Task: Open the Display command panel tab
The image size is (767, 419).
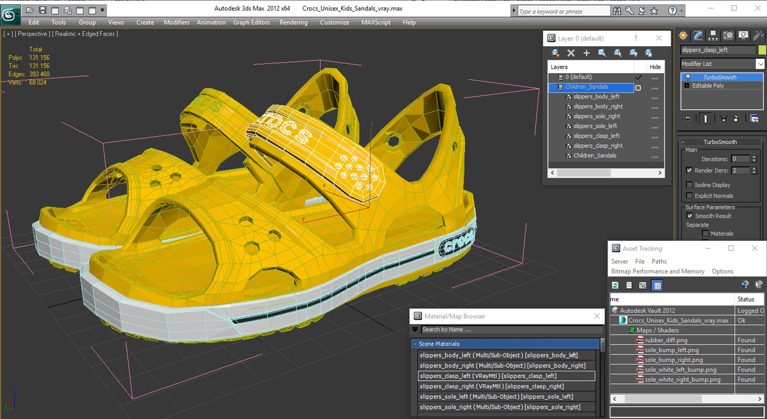Action: click(x=743, y=36)
